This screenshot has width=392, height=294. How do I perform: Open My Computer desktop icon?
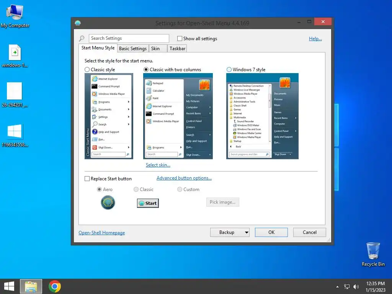click(x=15, y=16)
